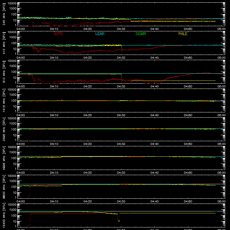Click 04:40 tick under the 410 MHz plot
Image resolution: width=230 pixels, height=230 pixels.
point(154,58)
